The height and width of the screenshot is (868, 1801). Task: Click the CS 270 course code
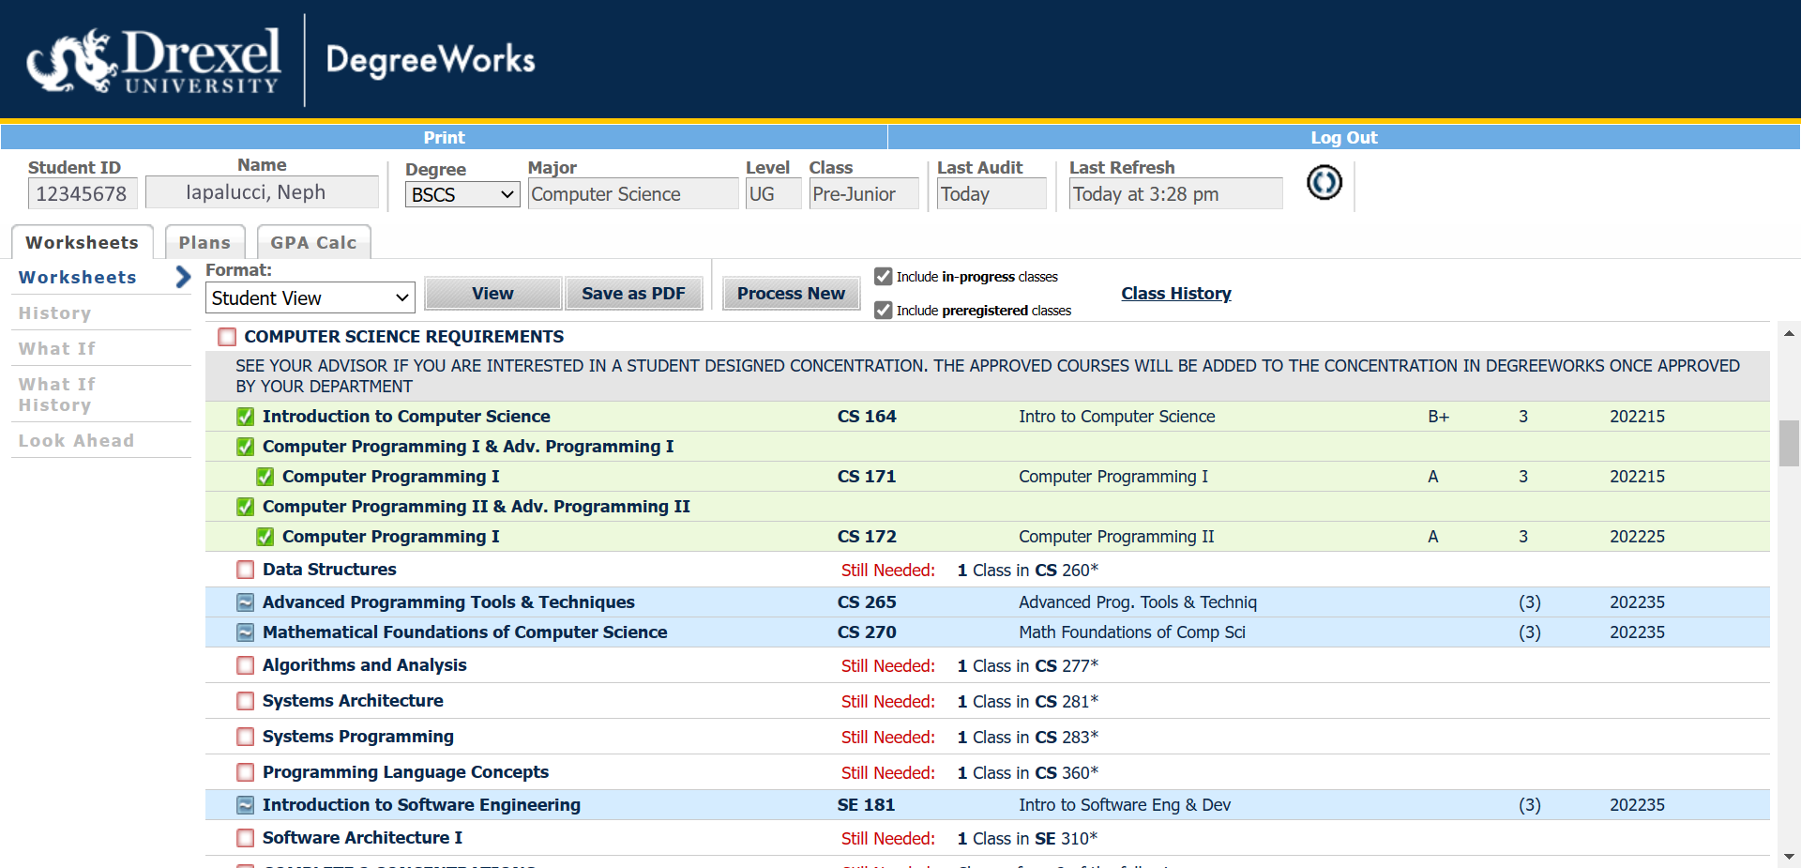click(867, 632)
